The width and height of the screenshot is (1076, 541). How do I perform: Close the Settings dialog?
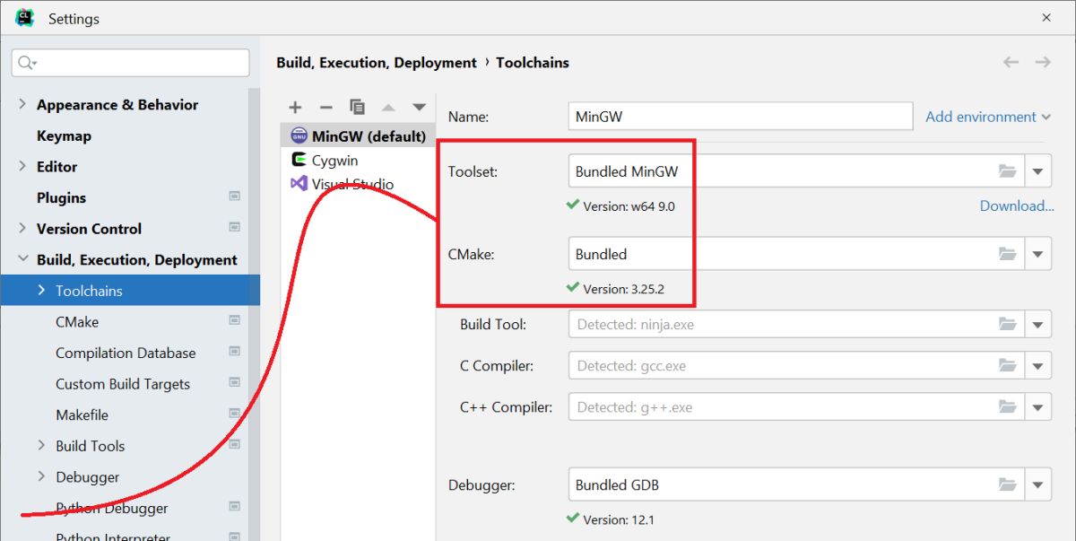click(x=1046, y=18)
